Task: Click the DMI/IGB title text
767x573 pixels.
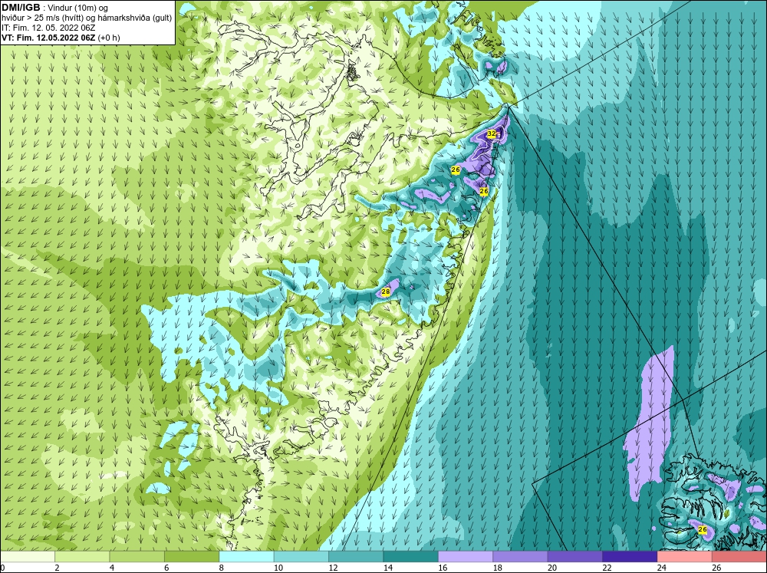Action: [21, 8]
